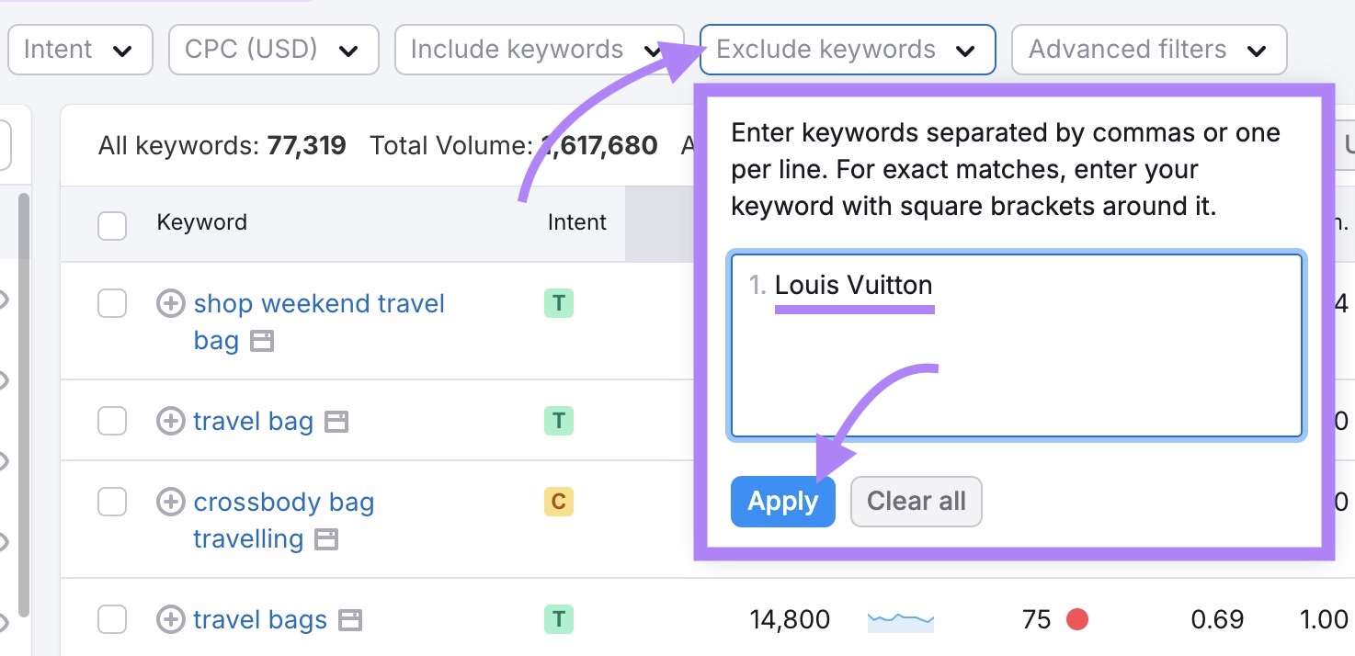Check the select-all checkbox in the table header
The height and width of the screenshot is (656, 1355).
click(111, 225)
